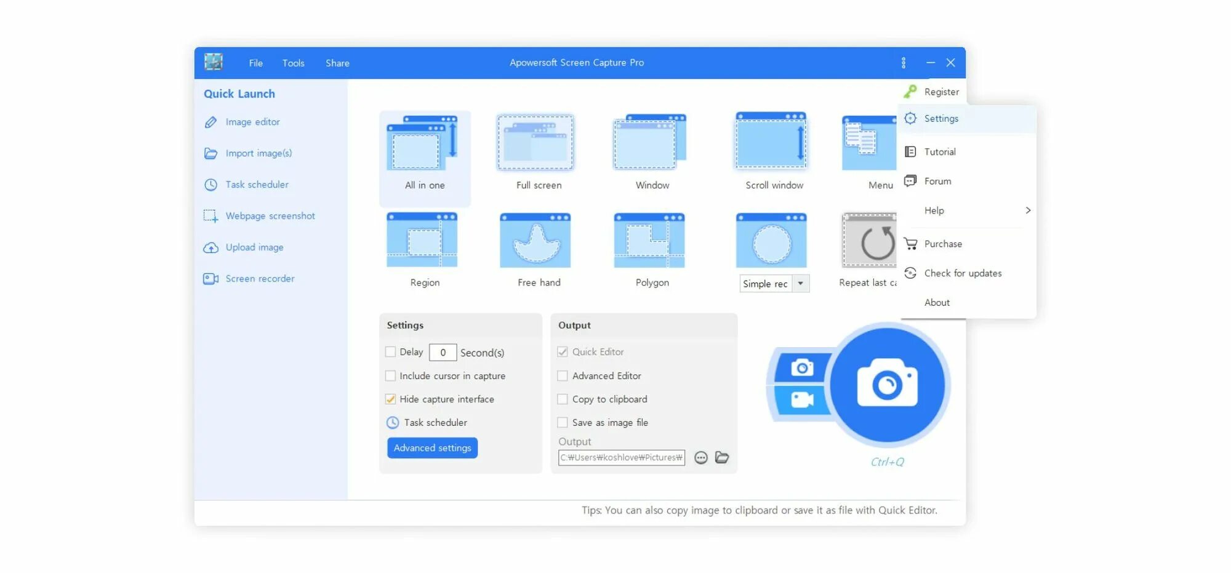Click the output path browse ellipsis icon
The width and height of the screenshot is (1231, 573).
700,458
